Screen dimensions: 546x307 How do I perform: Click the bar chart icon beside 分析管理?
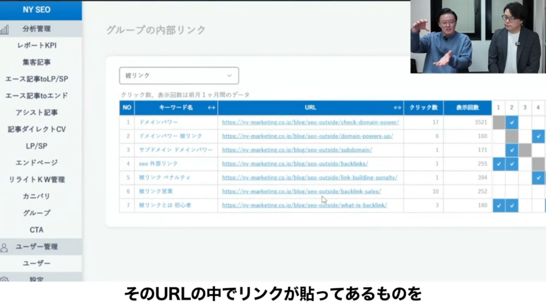point(4,29)
